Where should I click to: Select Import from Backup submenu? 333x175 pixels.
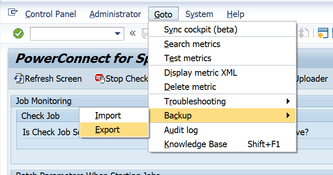tap(108, 116)
